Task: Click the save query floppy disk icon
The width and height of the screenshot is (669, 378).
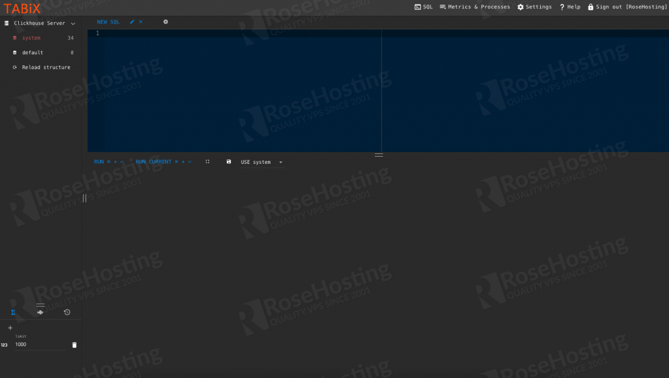Action: (229, 161)
